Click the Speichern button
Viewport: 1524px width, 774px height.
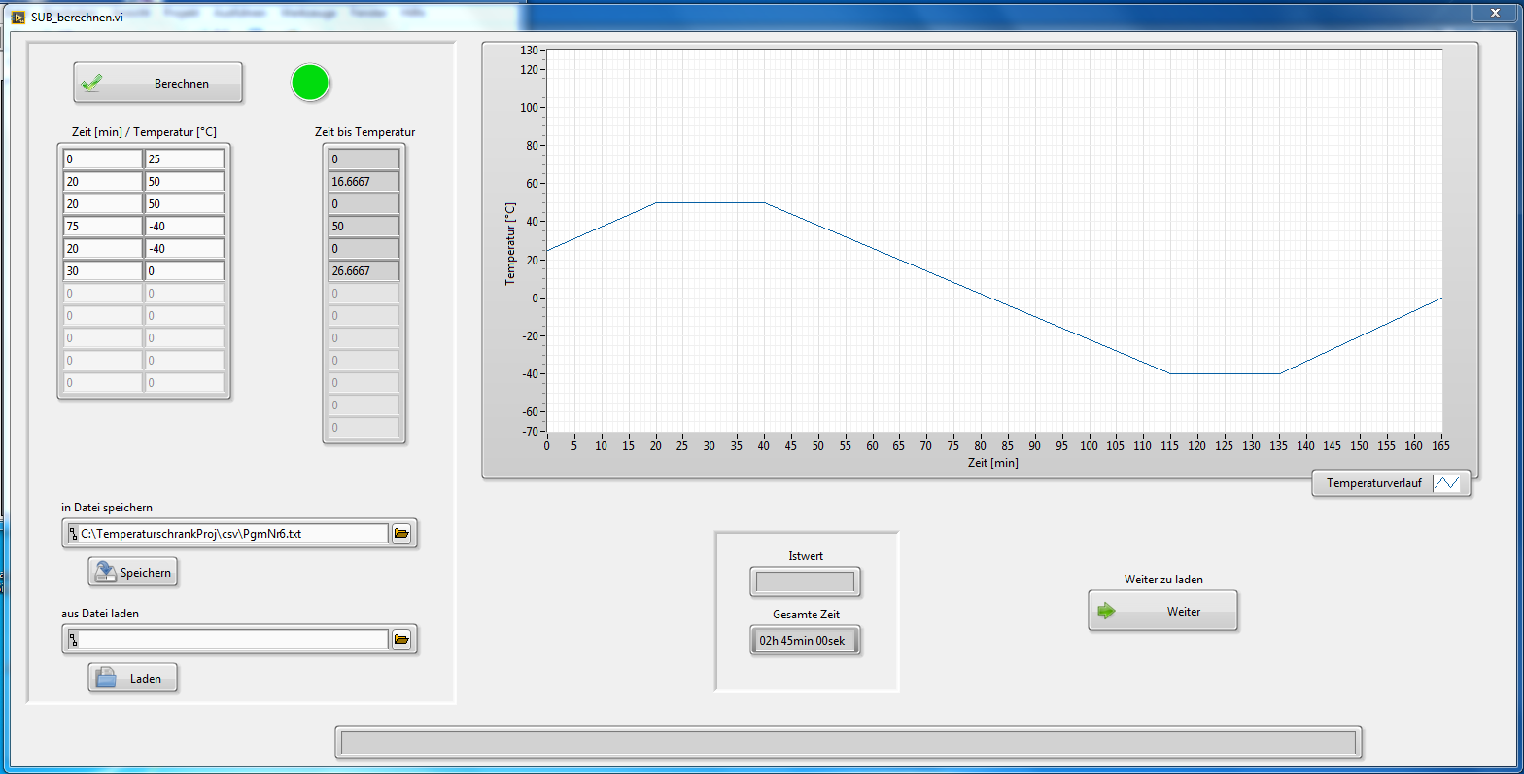[x=133, y=572]
